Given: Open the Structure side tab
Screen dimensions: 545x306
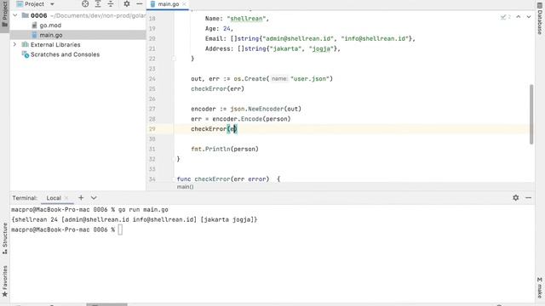Looking at the screenshot, I should [x=4, y=239].
